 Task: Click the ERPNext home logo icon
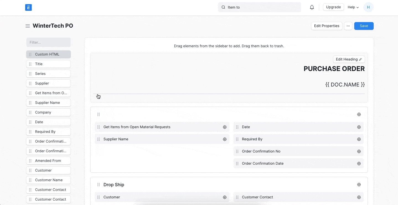(x=28, y=7)
